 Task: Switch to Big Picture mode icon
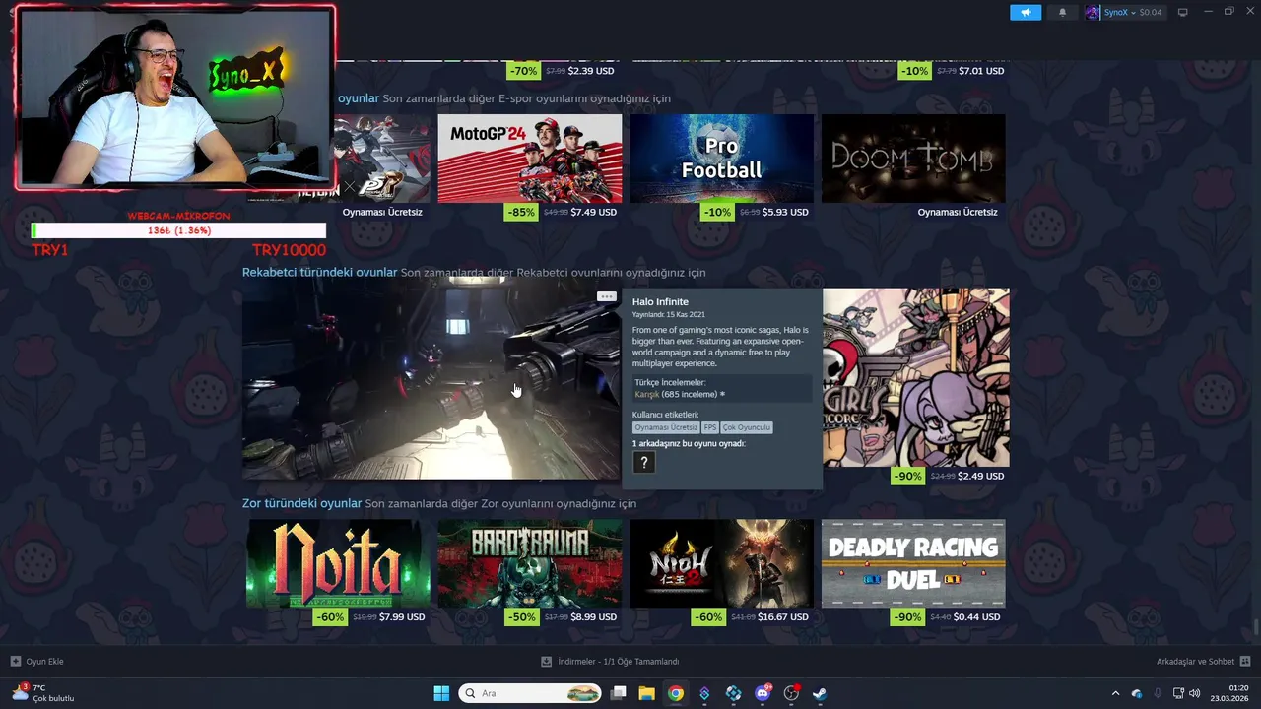click(1183, 12)
